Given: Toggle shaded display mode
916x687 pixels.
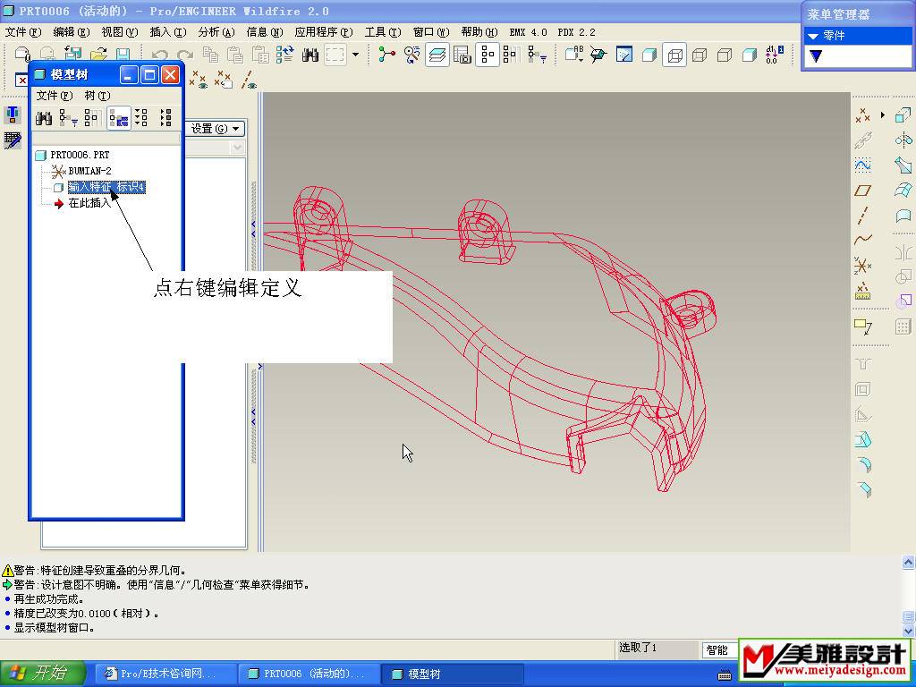Looking at the screenshot, I should [x=749, y=55].
